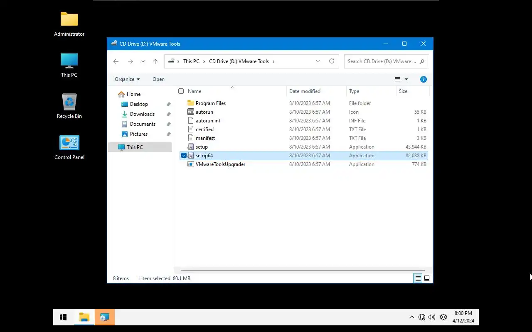Image resolution: width=532 pixels, height=332 pixels.
Task: Open the view options dropdown arrow
Action: pyautogui.click(x=406, y=79)
